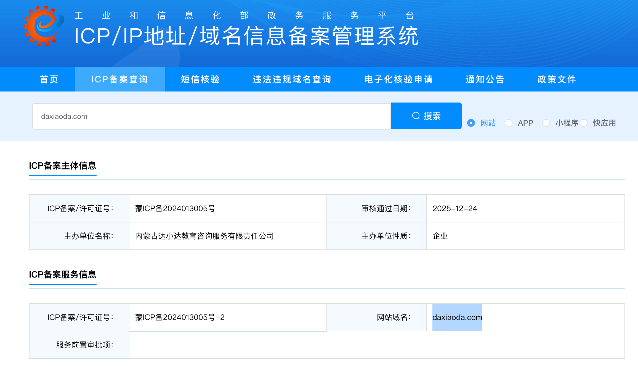Image resolution: width=638 pixels, height=366 pixels.
Task: Click the site title ICP/IP地址/域名信息备案管理系统
Action: click(246, 36)
